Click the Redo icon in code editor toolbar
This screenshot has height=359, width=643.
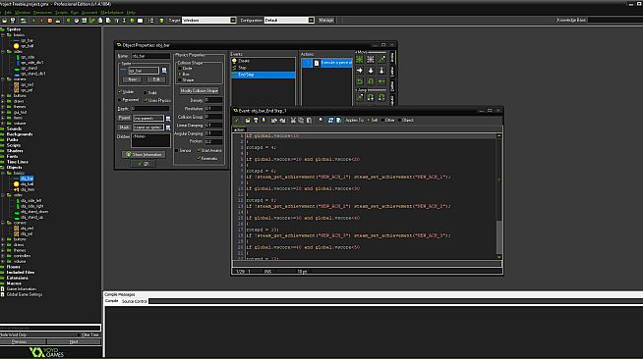(x=282, y=121)
